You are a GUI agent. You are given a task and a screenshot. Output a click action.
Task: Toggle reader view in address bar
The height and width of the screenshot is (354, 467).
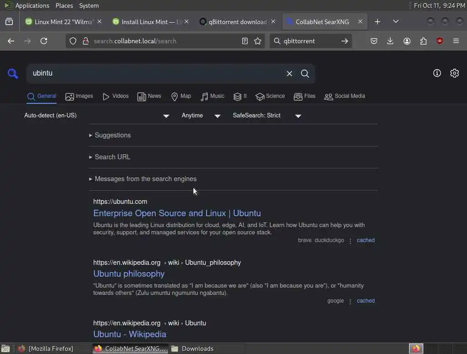click(245, 41)
